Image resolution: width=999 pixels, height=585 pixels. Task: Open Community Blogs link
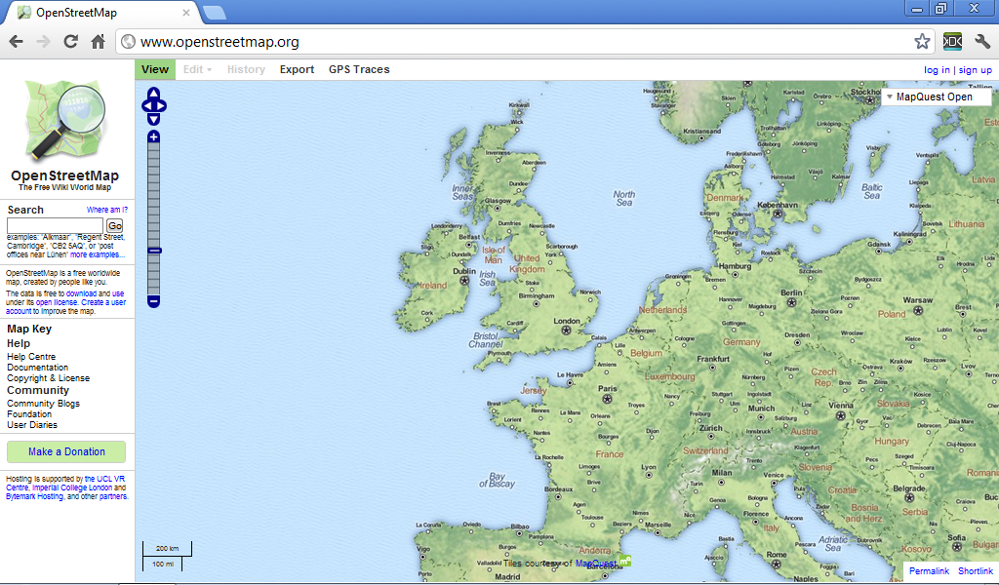[43, 404]
